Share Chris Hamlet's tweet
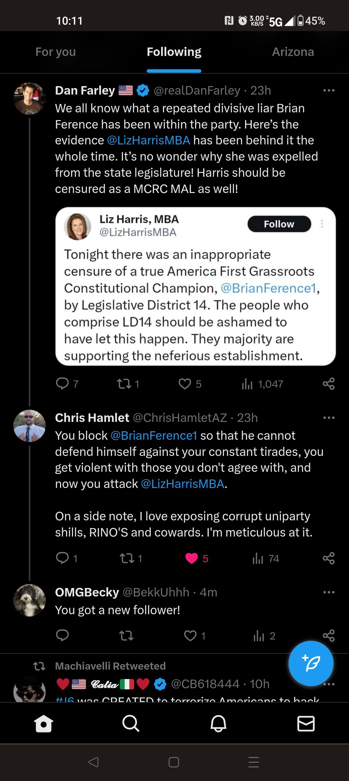This screenshot has width=349, height=781. coord(328,558)
